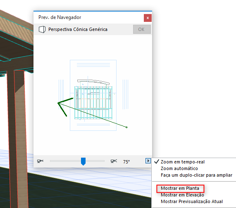Click the wide-angle camera icon right of slider
This screenshot has height=208, width=236.
point(114,161)
